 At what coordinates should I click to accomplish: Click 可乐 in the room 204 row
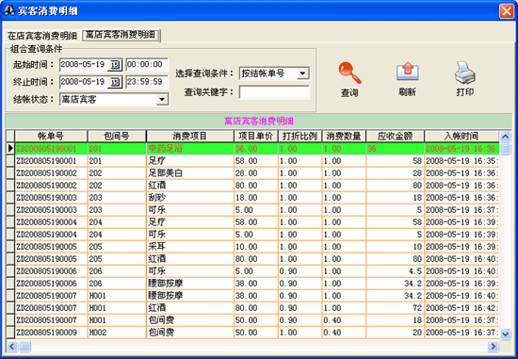pyautogui.click(x=190, y=234)
